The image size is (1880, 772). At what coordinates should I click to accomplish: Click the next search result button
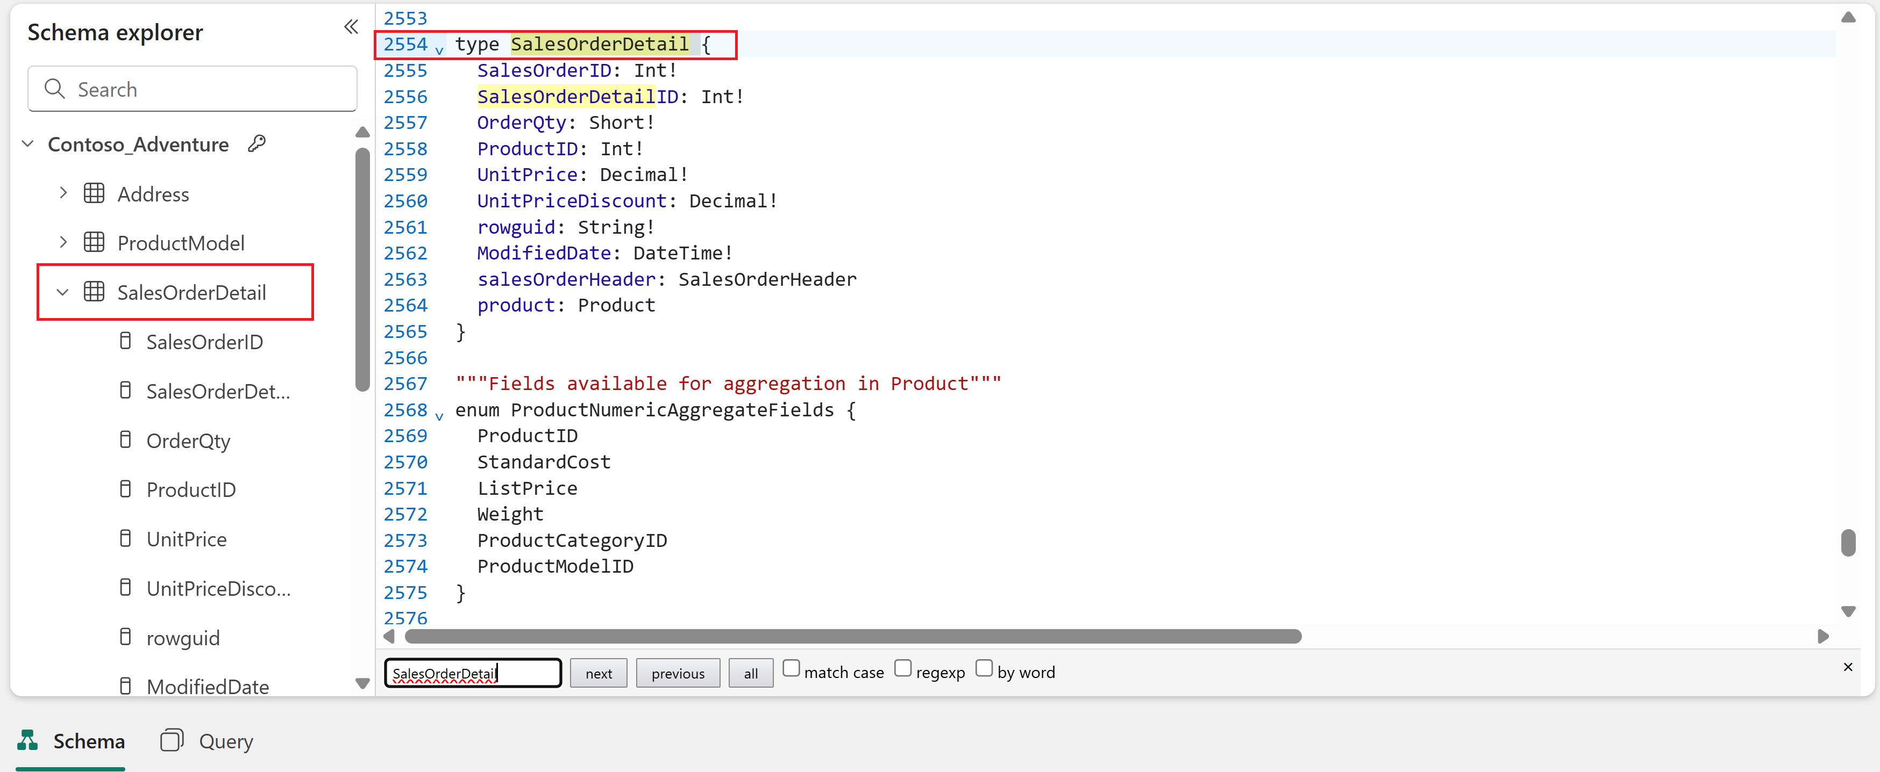pos(599,674)
